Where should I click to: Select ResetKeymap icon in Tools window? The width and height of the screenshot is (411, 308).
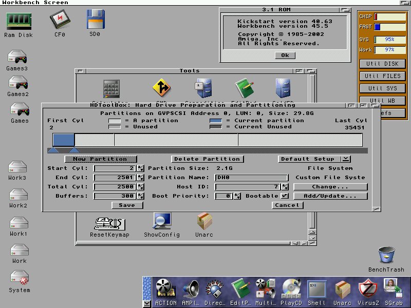point(109,223)
